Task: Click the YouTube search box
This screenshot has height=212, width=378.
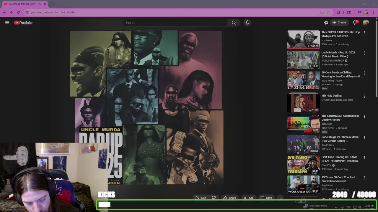Action: [175, 22]
